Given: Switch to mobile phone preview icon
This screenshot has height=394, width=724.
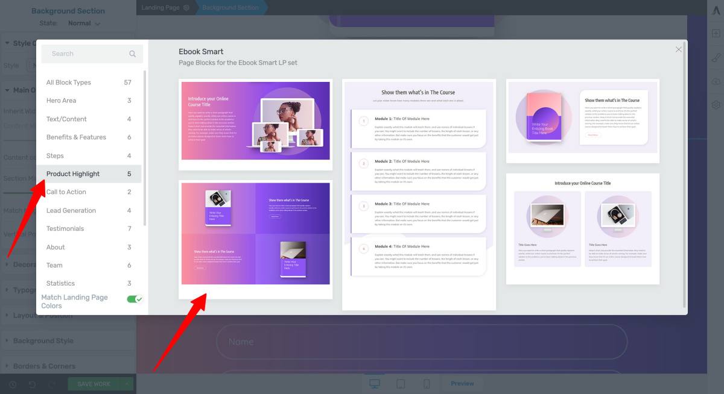Looking at the screenshot, I should [x=427, y=384].
